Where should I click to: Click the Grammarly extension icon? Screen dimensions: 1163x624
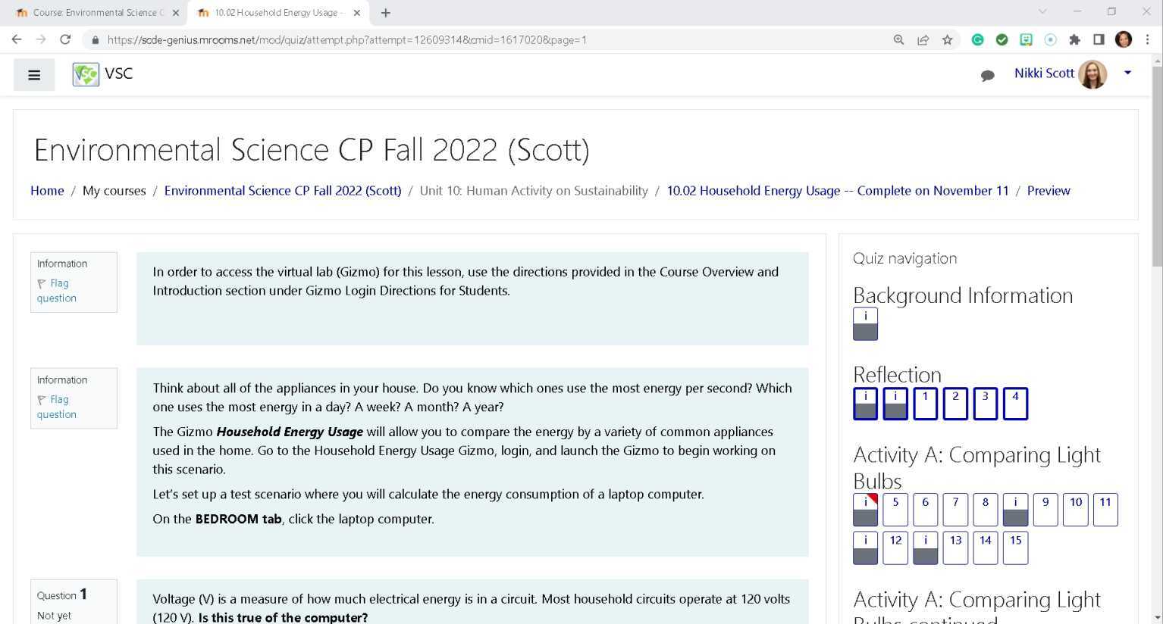977,39
